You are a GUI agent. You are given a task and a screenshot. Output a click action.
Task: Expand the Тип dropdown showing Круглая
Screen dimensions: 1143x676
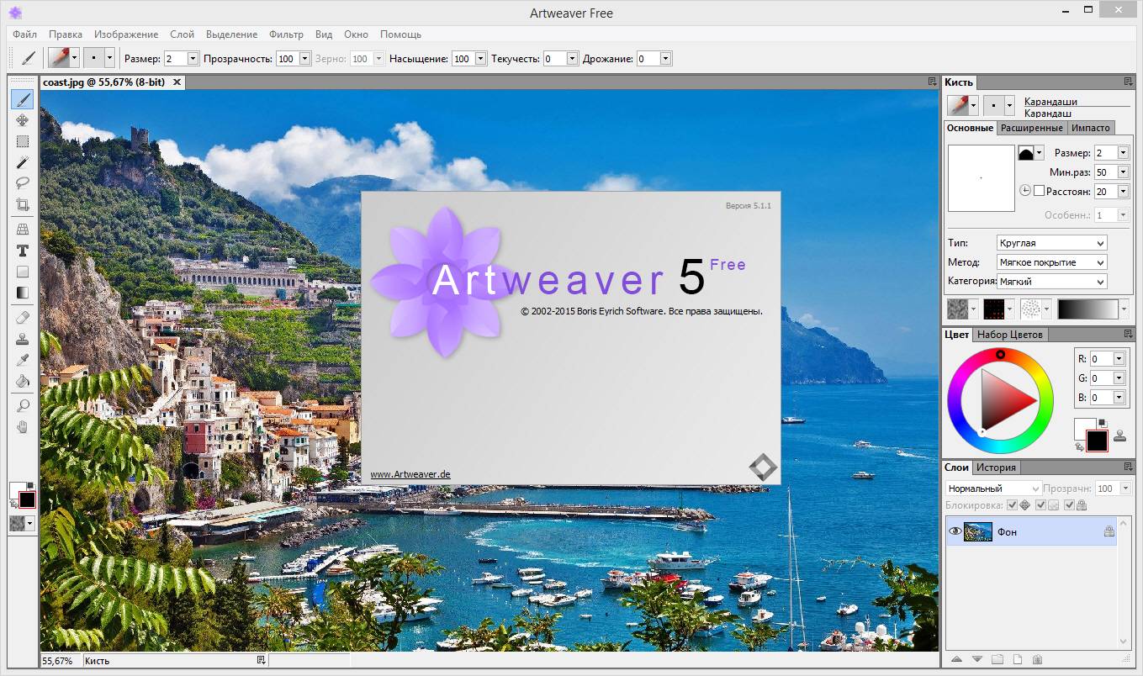(x=1051, y=243)
